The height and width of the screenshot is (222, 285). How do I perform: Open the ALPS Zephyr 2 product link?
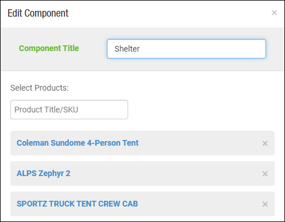pos(44,173)
